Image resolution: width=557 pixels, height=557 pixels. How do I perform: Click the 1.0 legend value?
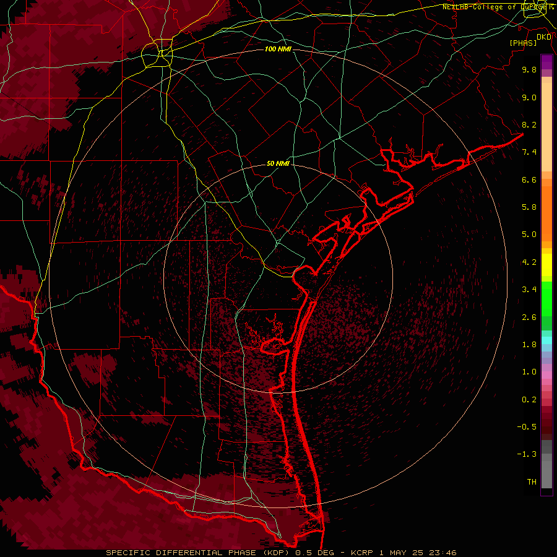529,372
